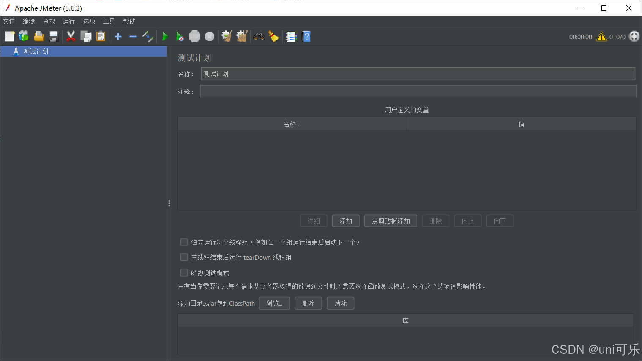
Task: Click the vertical pane splitter handle
Action: [169, 203]
